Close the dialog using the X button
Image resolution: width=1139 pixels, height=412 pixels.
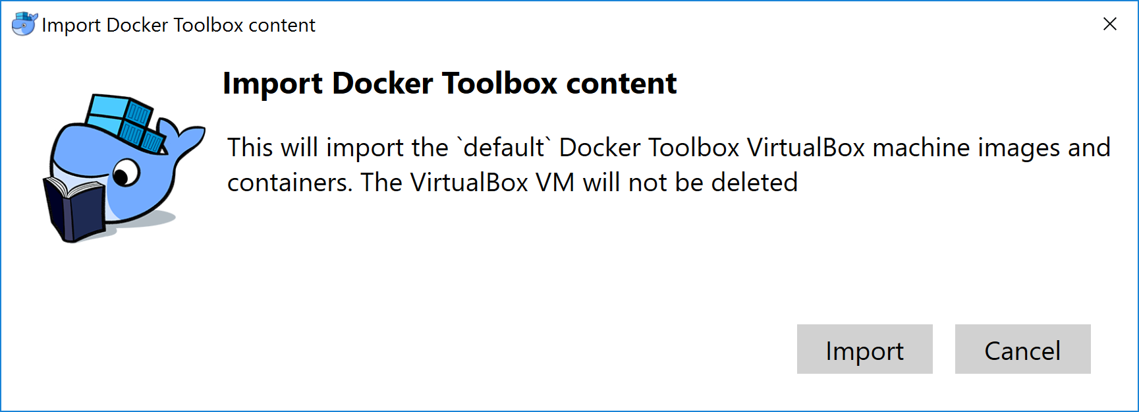tap(1109, 24)
